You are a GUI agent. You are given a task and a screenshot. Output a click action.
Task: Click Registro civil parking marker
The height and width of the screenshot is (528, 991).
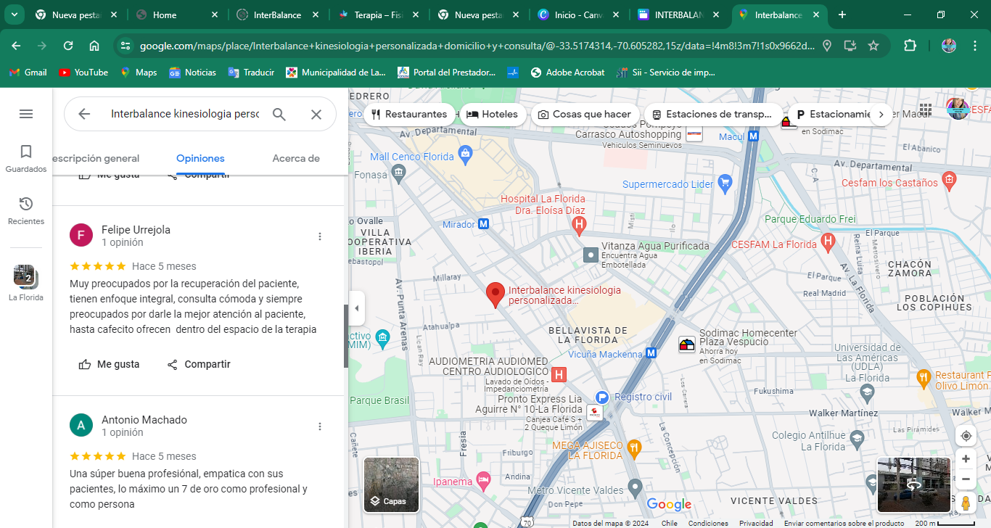(601, 397)
